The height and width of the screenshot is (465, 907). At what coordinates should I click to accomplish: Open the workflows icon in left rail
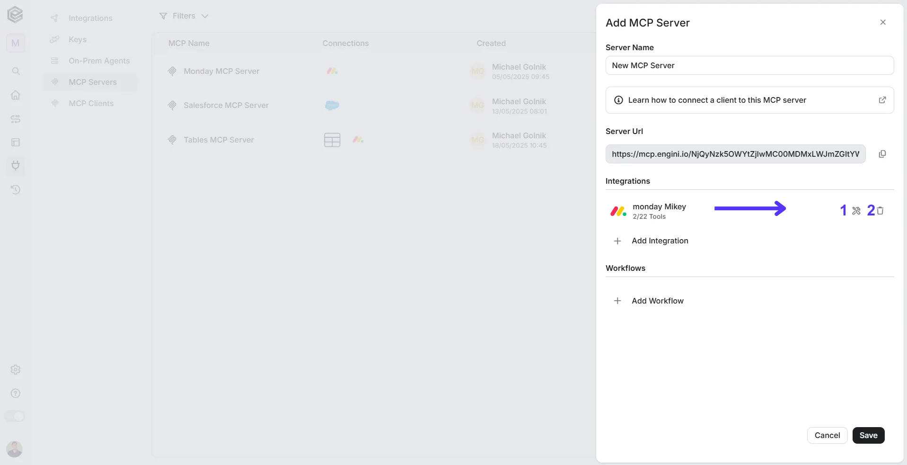pyautogui.click(x=16, y=119)
